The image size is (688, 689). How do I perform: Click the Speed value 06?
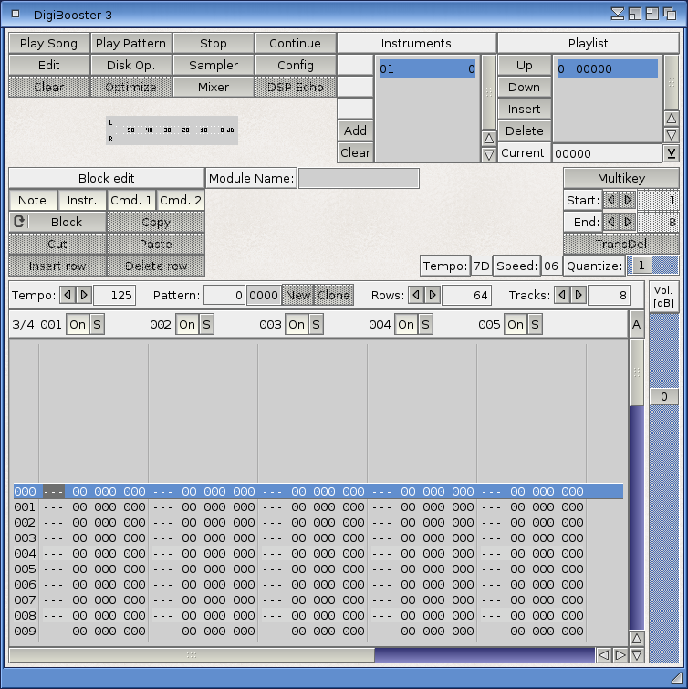(551, 266)
